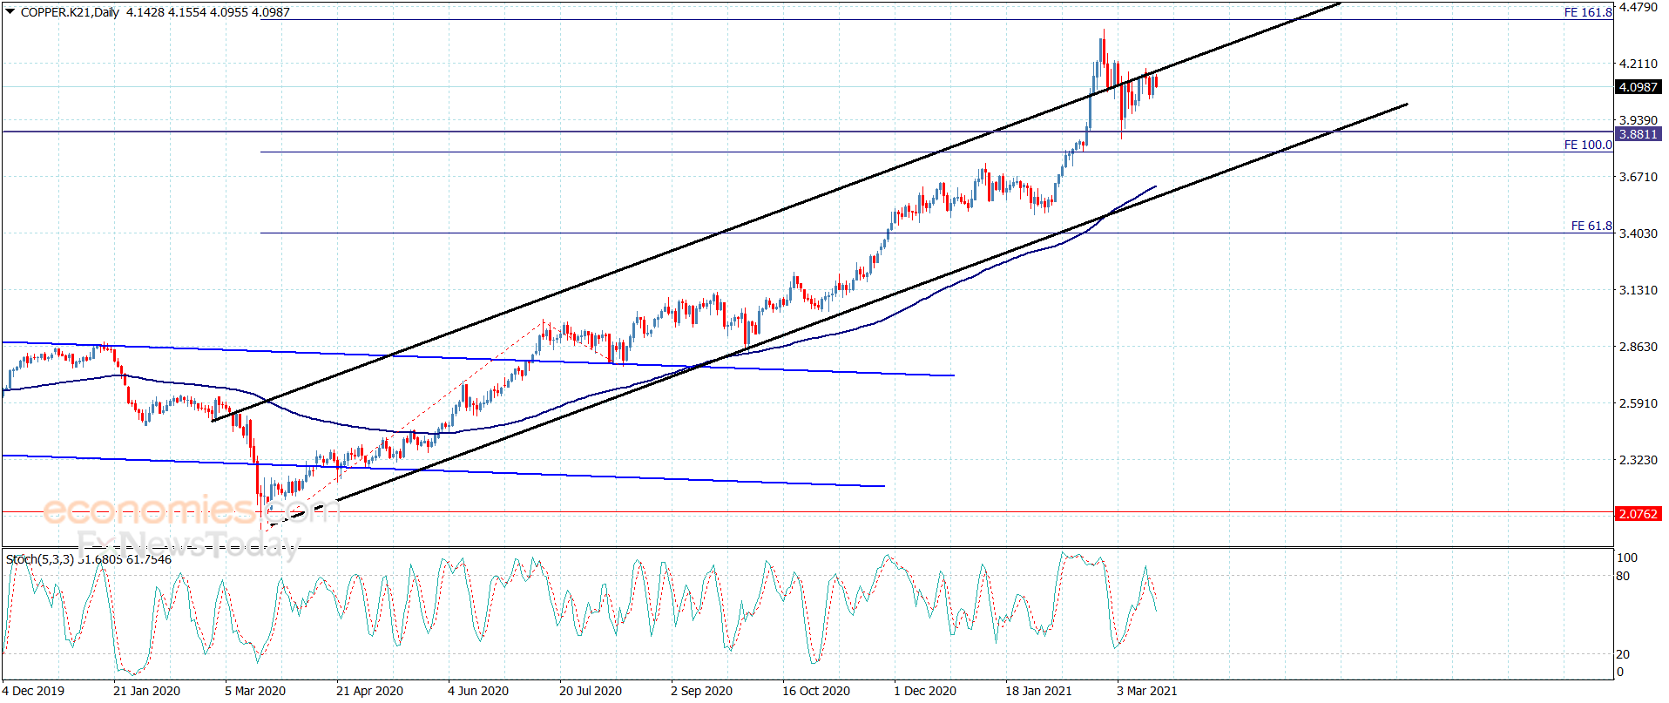Click the Stochastic scale level 100

(1627, 558)
